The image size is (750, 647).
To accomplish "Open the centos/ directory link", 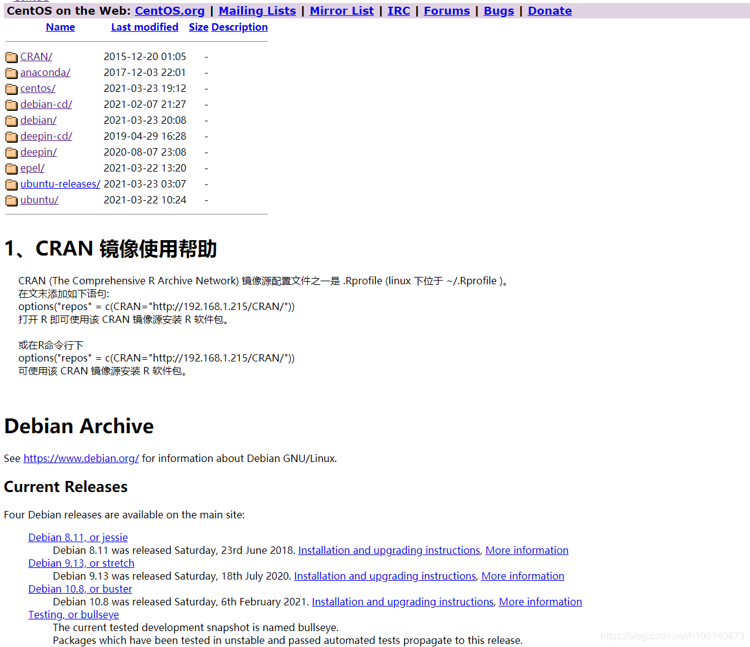I will 38,88.
